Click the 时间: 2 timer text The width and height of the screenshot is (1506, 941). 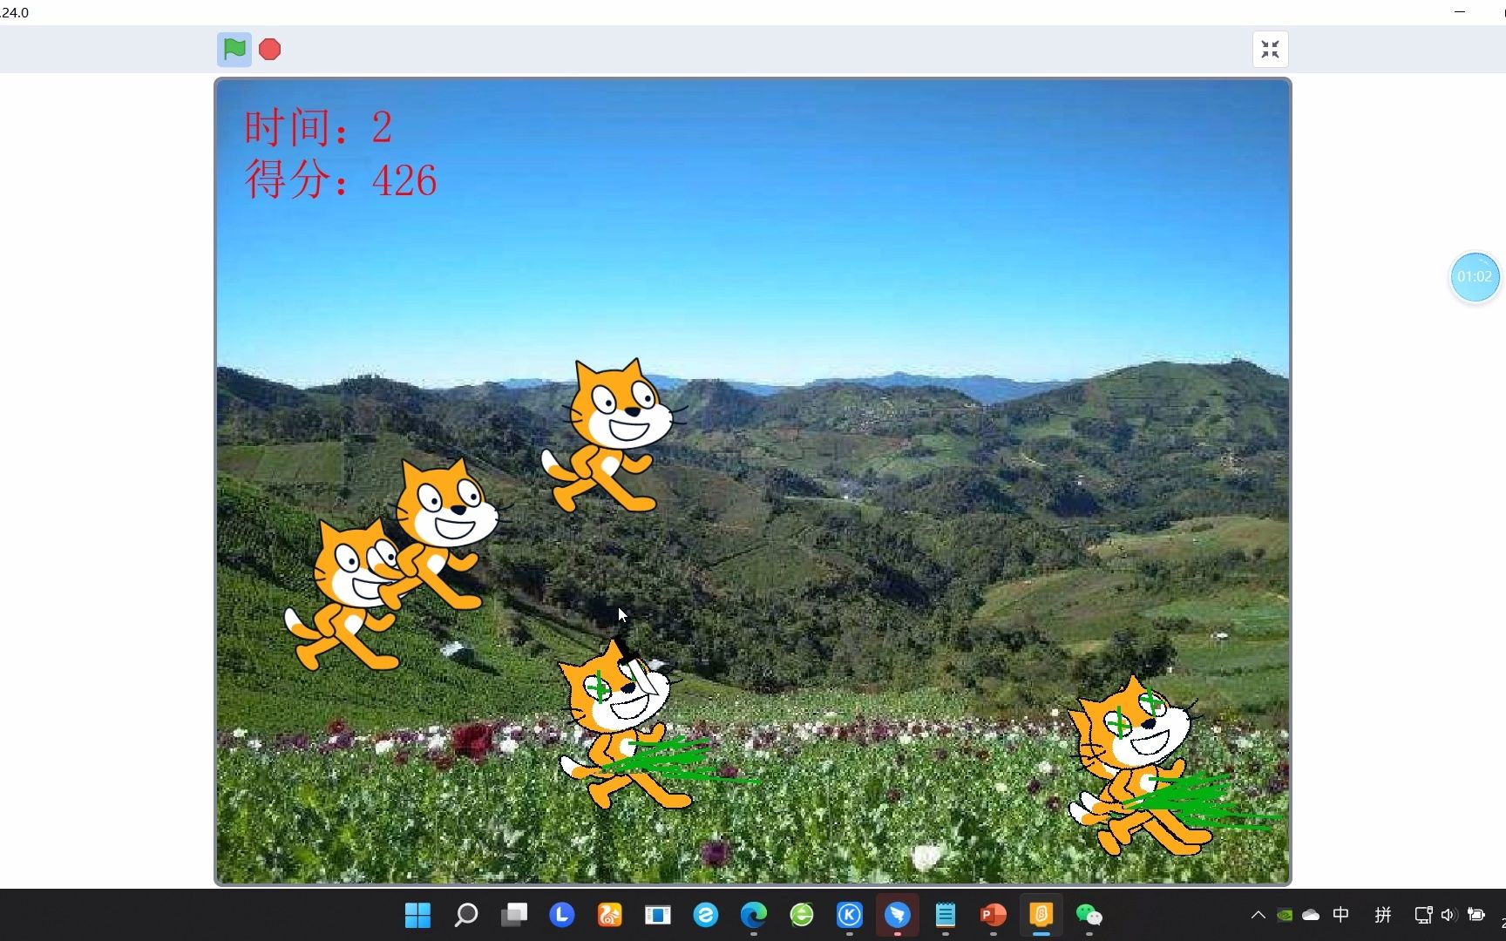point(318,127)
